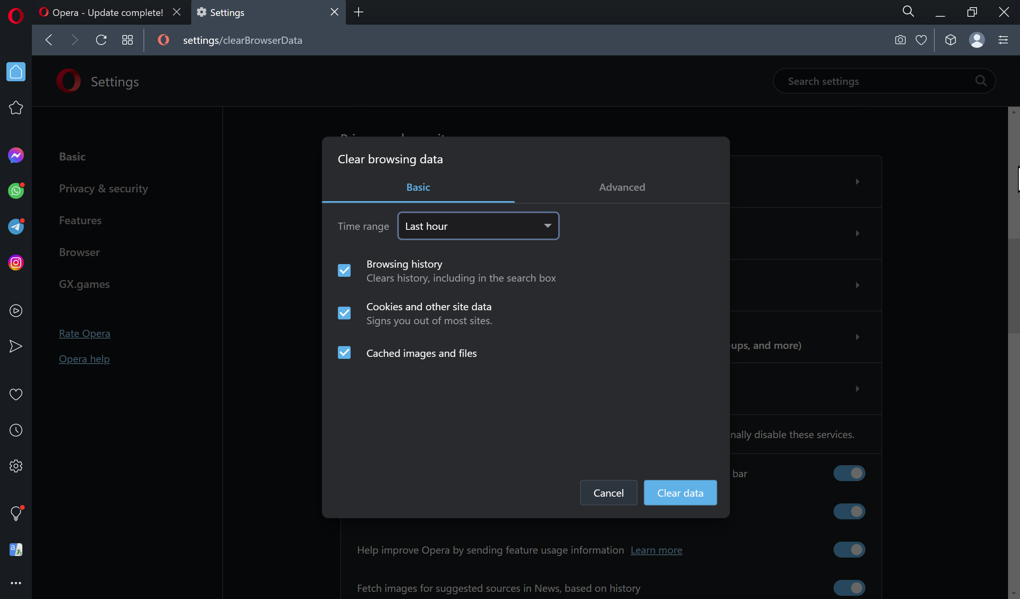The height and width of the screenshot is (599, 1020).
Task: Click the Search settings field
Action: [x=884, y=81]
